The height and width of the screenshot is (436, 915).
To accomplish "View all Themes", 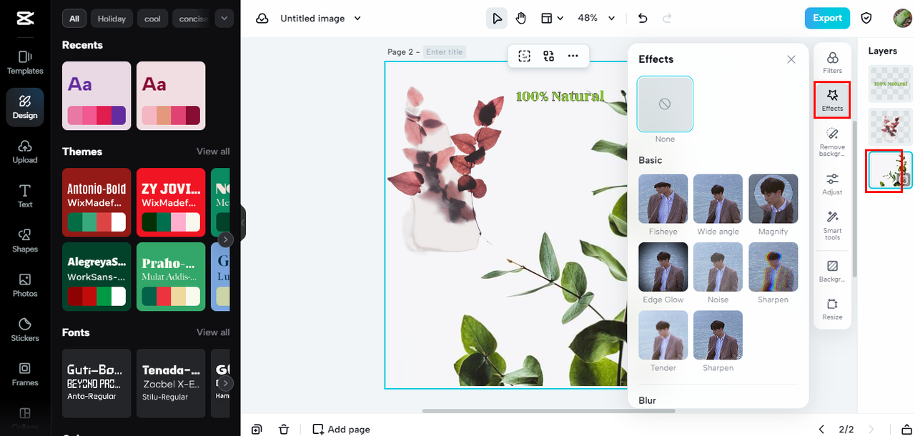I will pyautogui.click(x=213, y=151).
